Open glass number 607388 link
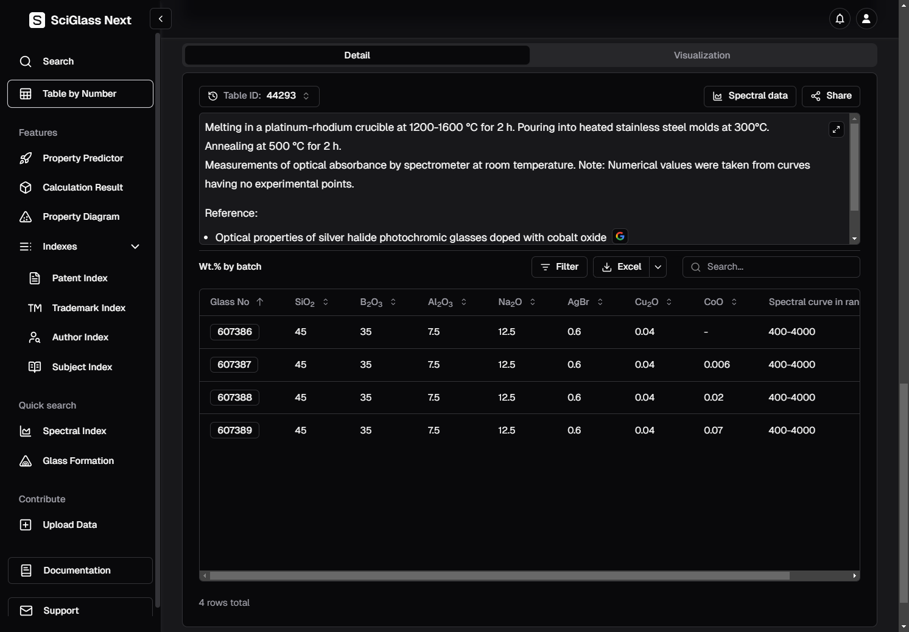This screenshot has height=632, width=909. tap(234, 398)
